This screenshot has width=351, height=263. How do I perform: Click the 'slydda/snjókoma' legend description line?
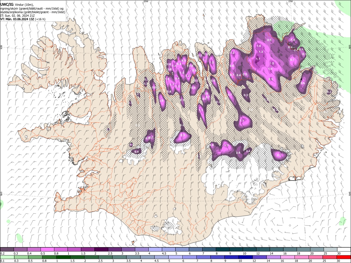click(x=33, y=12)
